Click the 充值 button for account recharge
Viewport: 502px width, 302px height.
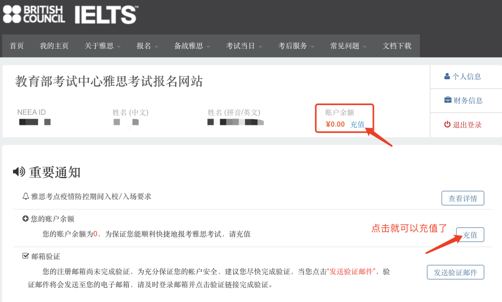coord(470,235)
